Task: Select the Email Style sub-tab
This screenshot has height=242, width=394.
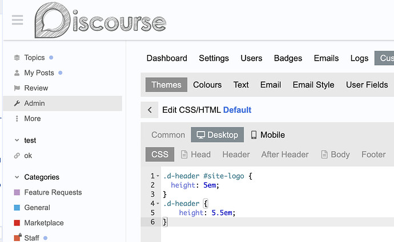Action: click(313, 85)
